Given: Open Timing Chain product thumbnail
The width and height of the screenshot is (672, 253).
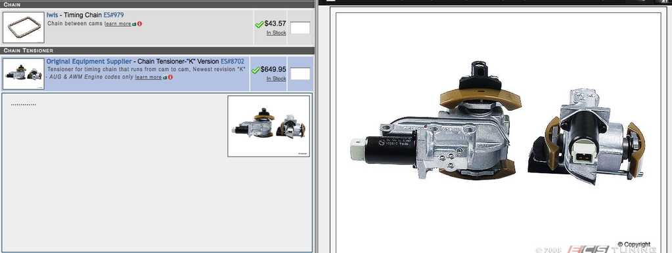Looking at the screenshot, I should tap(24, 28).
